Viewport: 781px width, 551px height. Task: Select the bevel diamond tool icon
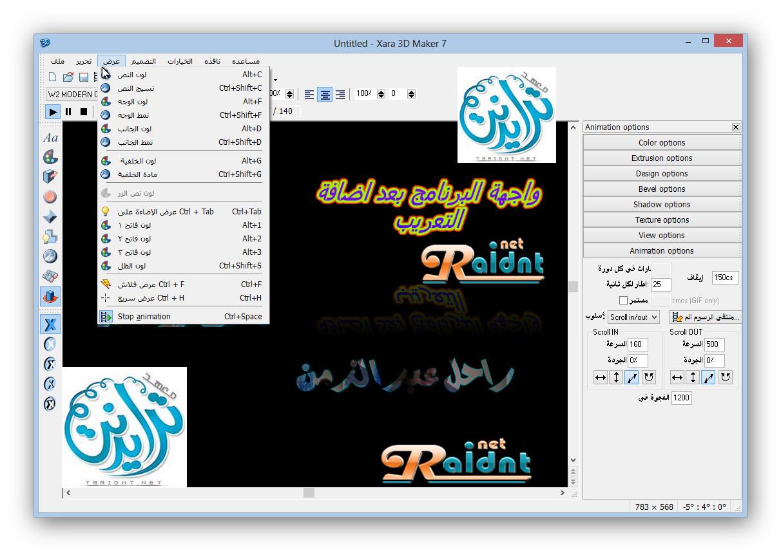pyautogui.click(x=50, y=216)
